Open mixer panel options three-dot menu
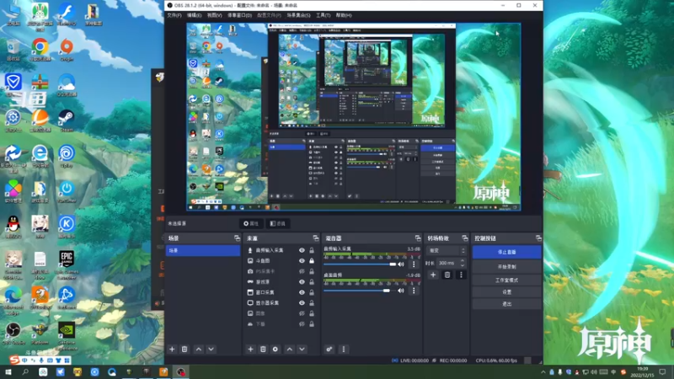This screenshot has height=379, width=674. (344, 350)
